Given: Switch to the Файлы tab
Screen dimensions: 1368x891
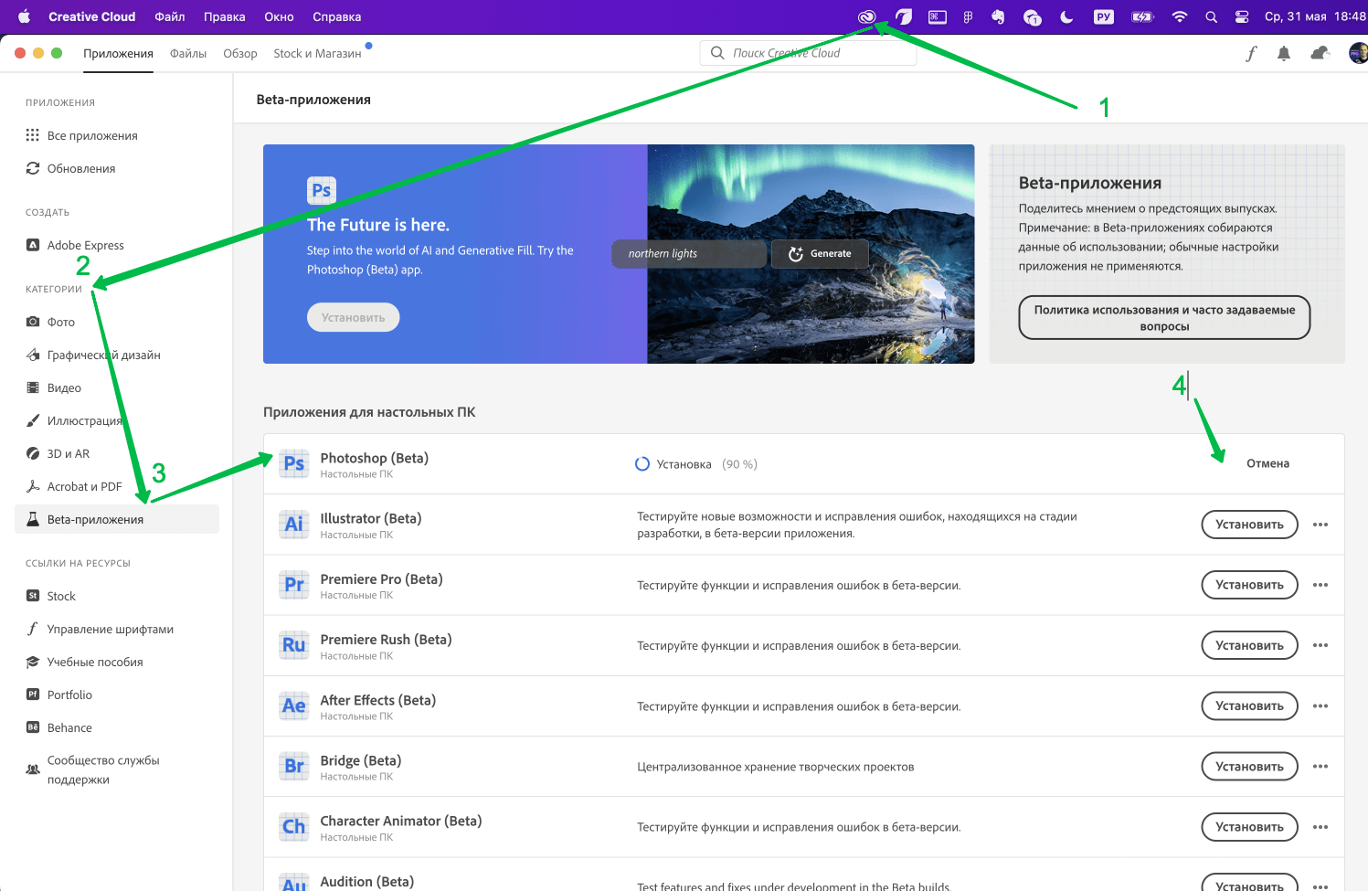Looking at the screenshot, I should coord(188,53).
